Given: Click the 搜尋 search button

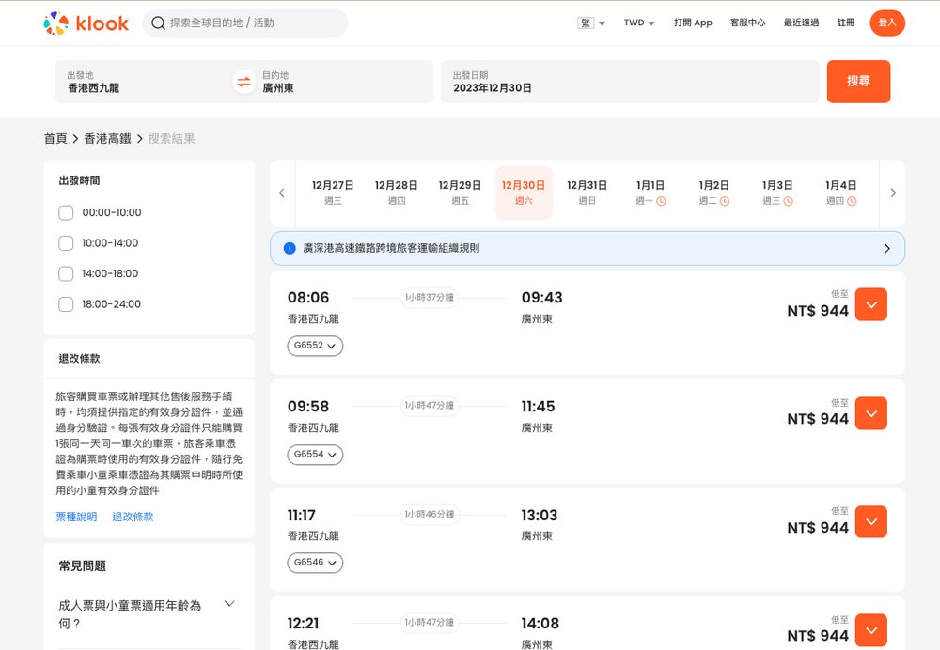Looking at the screenshot, I should pyautogui.click(x=858, y=82).
